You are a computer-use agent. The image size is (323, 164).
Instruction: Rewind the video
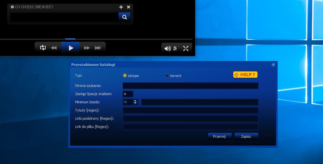(x=54, y=48)
